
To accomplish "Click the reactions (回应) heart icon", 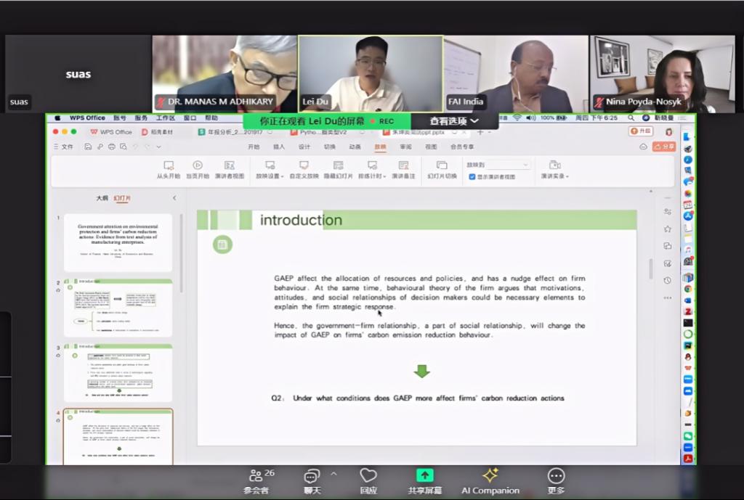I will coord(368,480).
